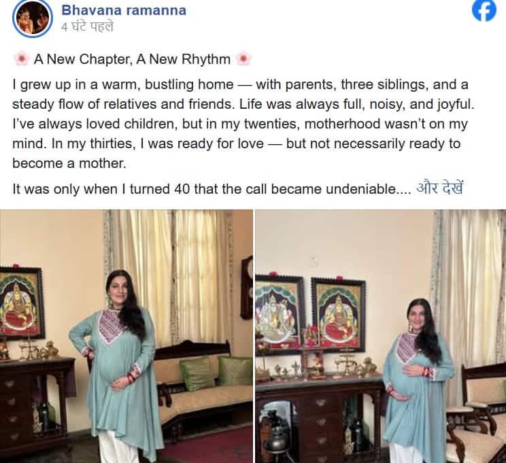The image size is (506, 463).
Task: Click the 'A New Chapter, A New Rhythm' heading
Action: coord(132,59)
